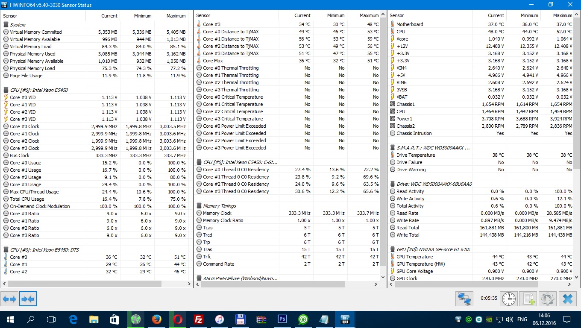Click the Maximum column header in right pane

point(557,15)
